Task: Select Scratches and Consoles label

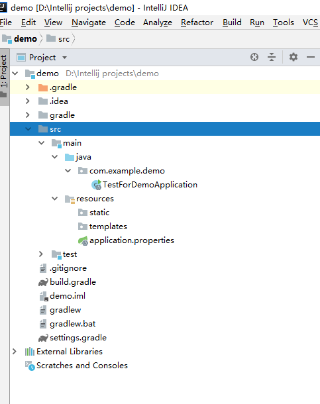Action: 82,366
